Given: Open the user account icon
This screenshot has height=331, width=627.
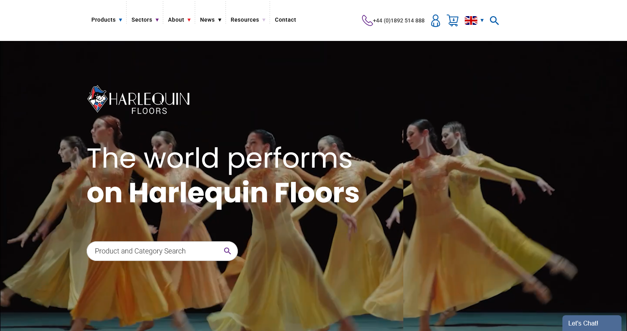Looking at the screenshot, I should click(435, 20).
